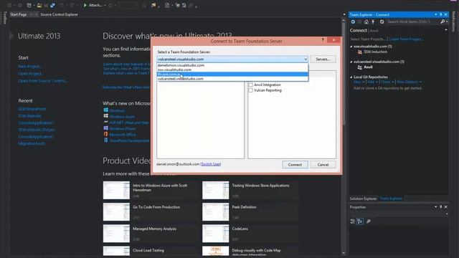Viewport: 459px width, 258px height.
Task: Click the Property Pages wrench icon
Action: (x=368, y=221)
